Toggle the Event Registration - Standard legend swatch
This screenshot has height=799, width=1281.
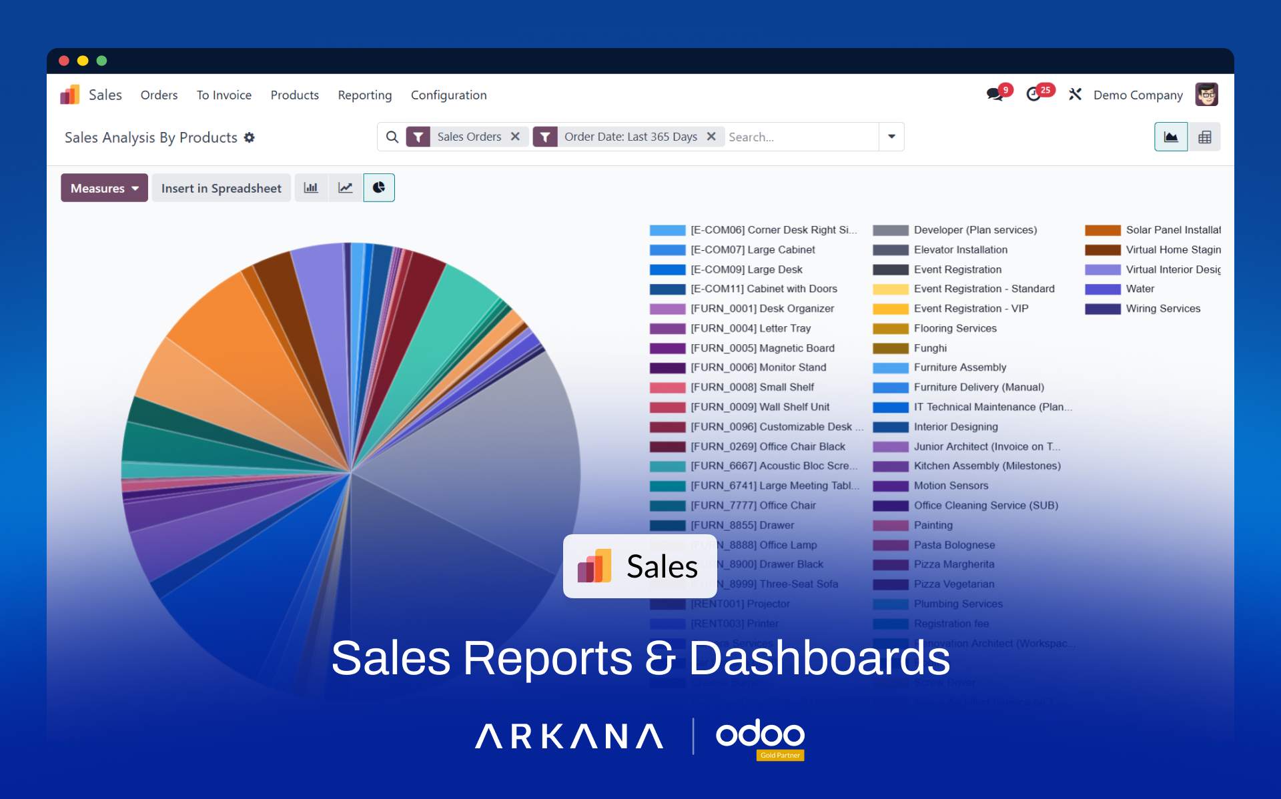(891, 289)
